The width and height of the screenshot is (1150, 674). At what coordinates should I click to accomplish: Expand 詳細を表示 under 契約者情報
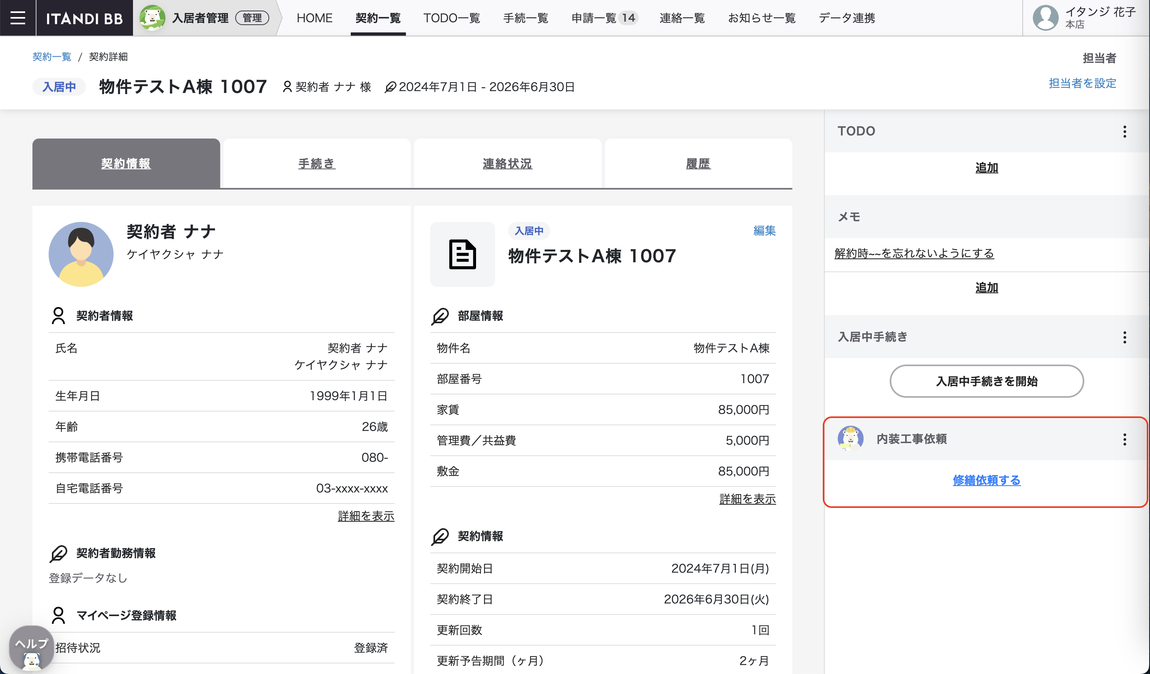(365, 516)
